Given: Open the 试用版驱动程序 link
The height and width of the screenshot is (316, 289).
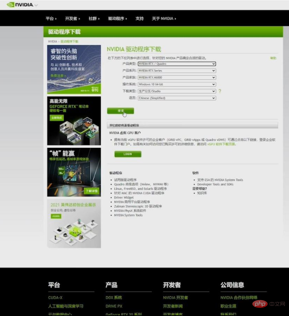Looking at the screenshot, I should point(125,180).
